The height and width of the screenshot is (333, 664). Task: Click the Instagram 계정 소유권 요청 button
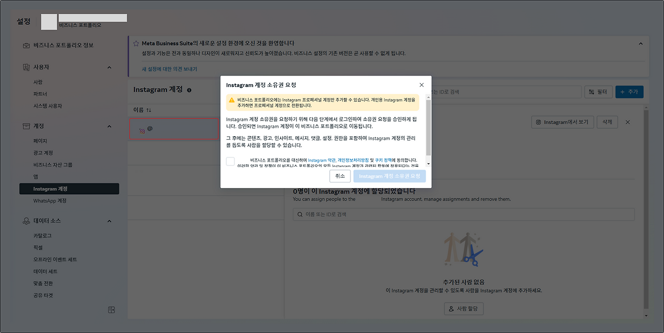(x=390, y=176)
